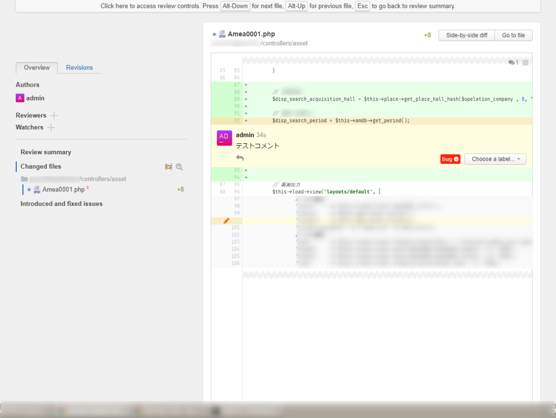Click the search changed files magnifier icon
Image resolution: width=556 pixels, height=418 pixels.
pos(179,167)
